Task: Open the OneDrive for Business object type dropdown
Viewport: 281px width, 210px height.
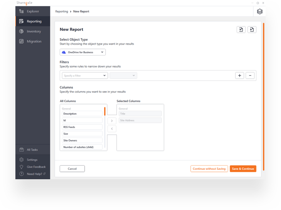Action: click(83, 52)
